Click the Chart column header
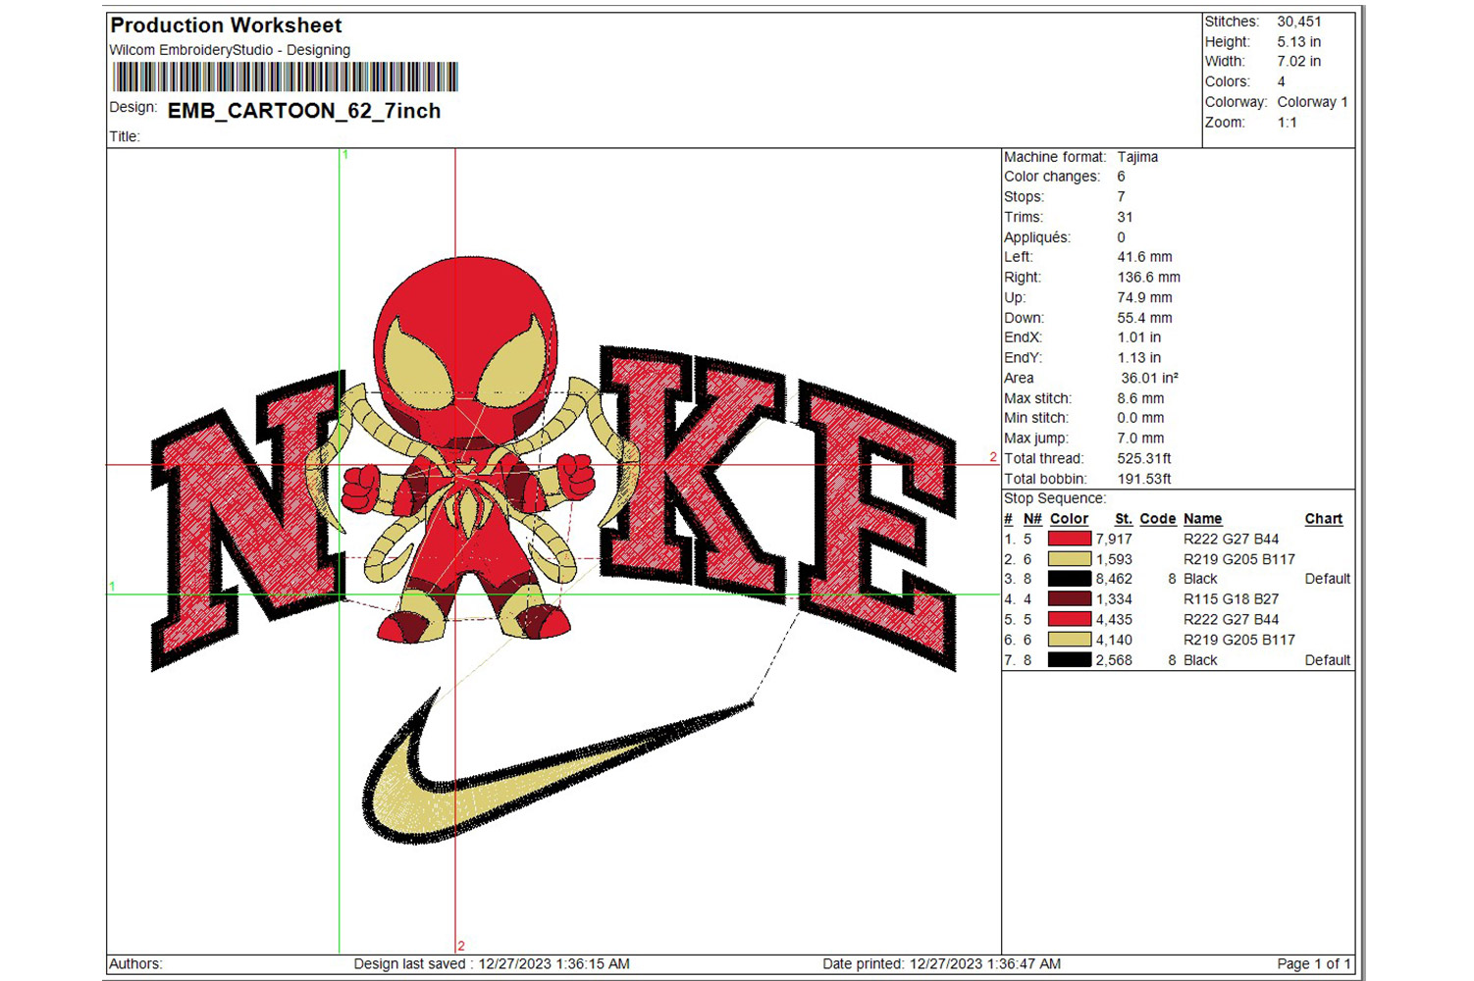 pos(1323,519)
